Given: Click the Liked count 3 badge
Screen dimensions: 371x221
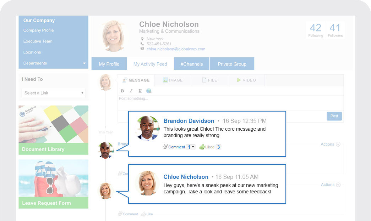Looking at the screenshot, I should 219,147.
